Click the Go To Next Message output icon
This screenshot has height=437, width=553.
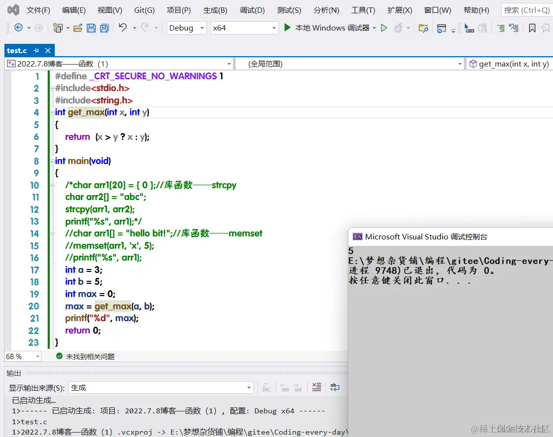[297, 387]
